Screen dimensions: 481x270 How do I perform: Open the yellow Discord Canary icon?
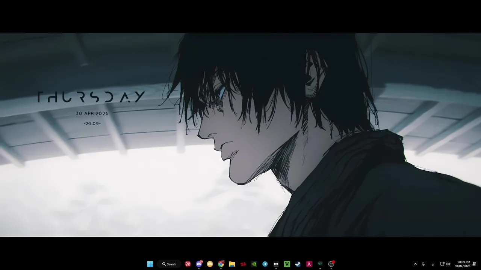[210, 264]
